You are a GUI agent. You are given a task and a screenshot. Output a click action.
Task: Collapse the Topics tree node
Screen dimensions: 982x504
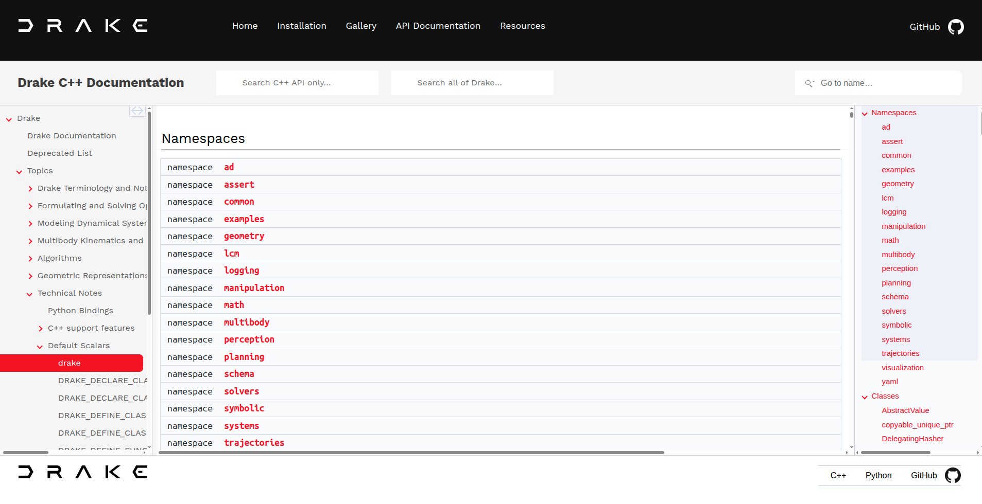(19, 171)
